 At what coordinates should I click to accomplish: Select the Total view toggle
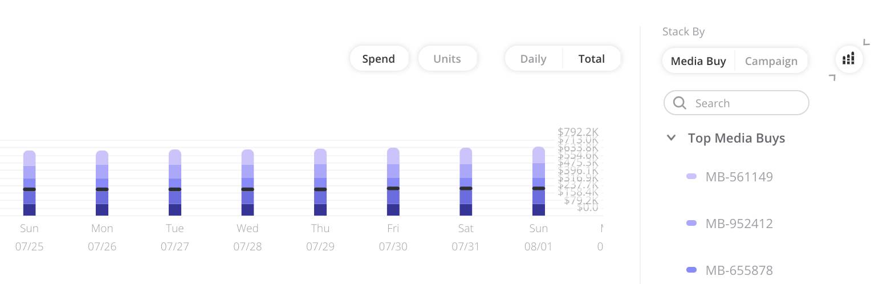coord(592,59)
